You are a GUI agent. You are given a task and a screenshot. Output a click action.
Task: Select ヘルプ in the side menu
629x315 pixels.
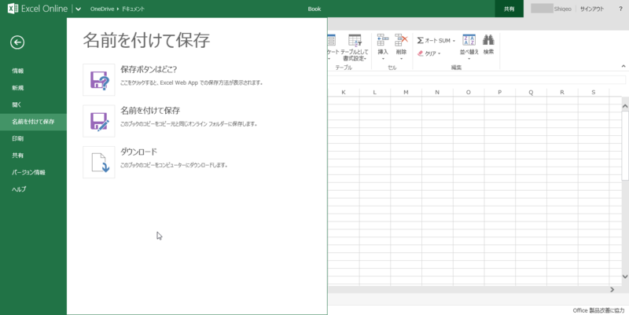click(19, 189)
